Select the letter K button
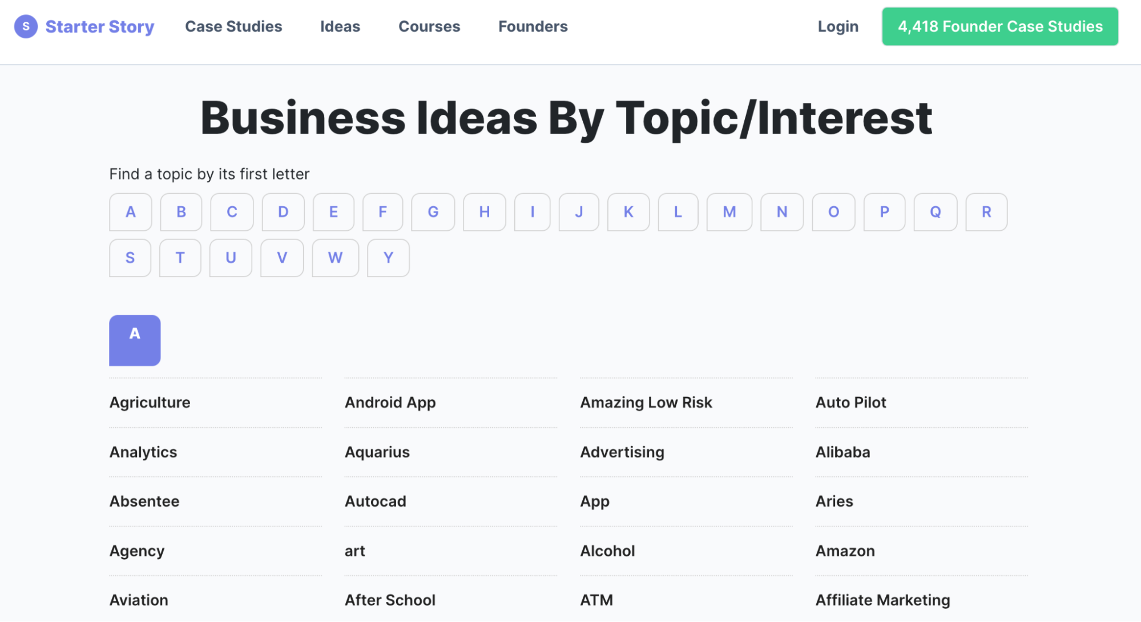The height and width of the screenshot is (622, 1141). 628,212
